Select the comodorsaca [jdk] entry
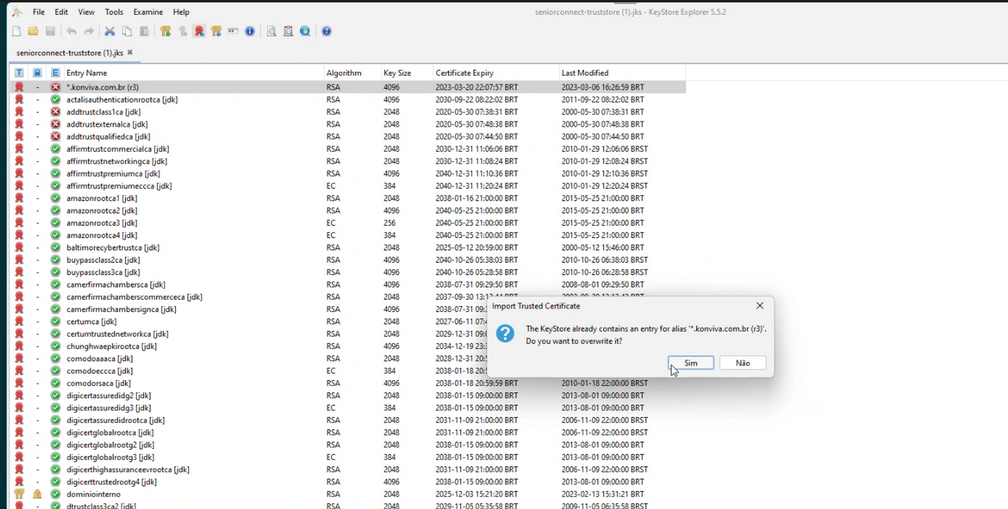This screenshot has height=509, width=1008. click(x=99, y=383)
